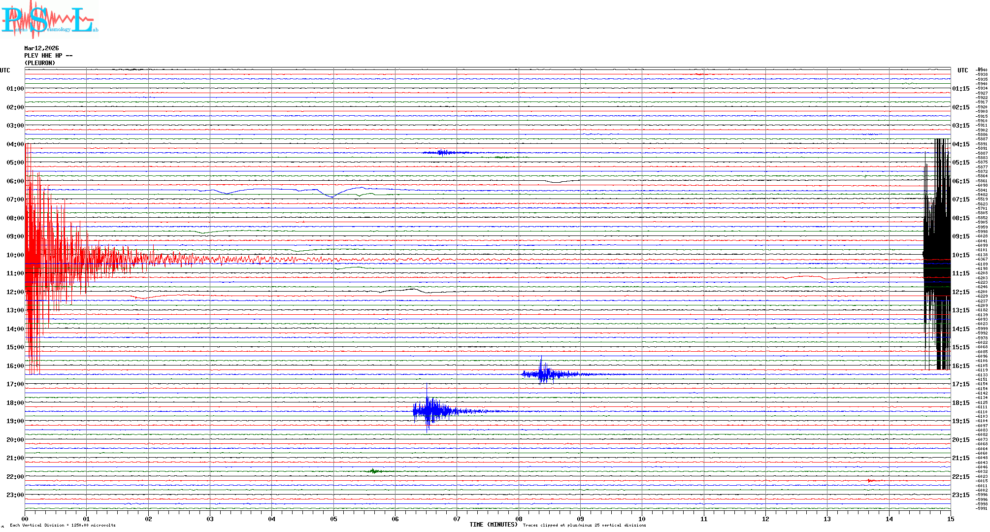The height and width of the screenshot is (532, 990).
Task: Click the 10:00 hour label on left axis
Action: point(15,255)
